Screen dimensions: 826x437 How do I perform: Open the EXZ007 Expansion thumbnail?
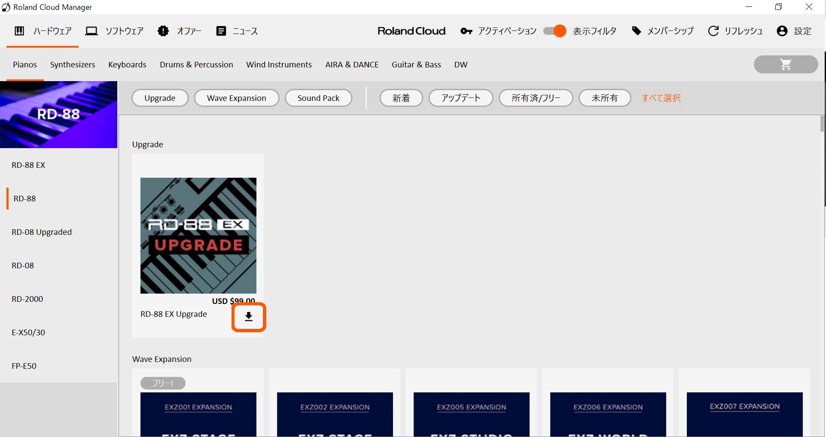click(745, 415)
